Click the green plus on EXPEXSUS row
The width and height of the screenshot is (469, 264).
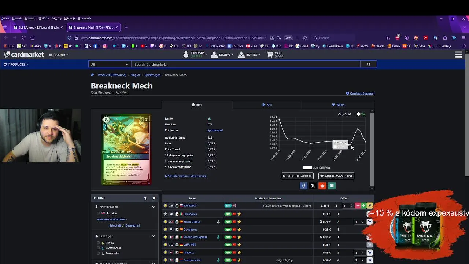coord(363,206)
